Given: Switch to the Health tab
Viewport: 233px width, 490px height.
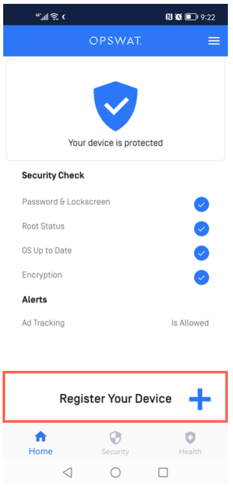Looking at the screenshot, I should click(190, 443).
